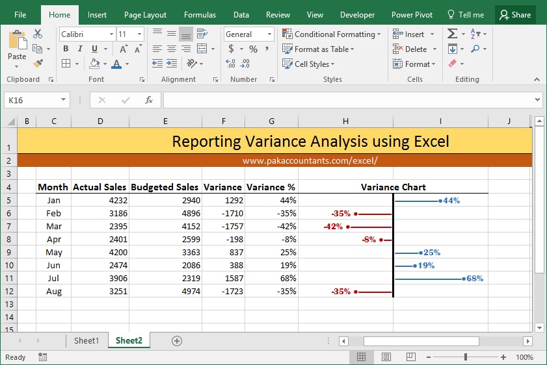The height and width of the screenshot is (365, 547).
Task: Open the Formulas ribbon tab
Action: tap(200, 15)
